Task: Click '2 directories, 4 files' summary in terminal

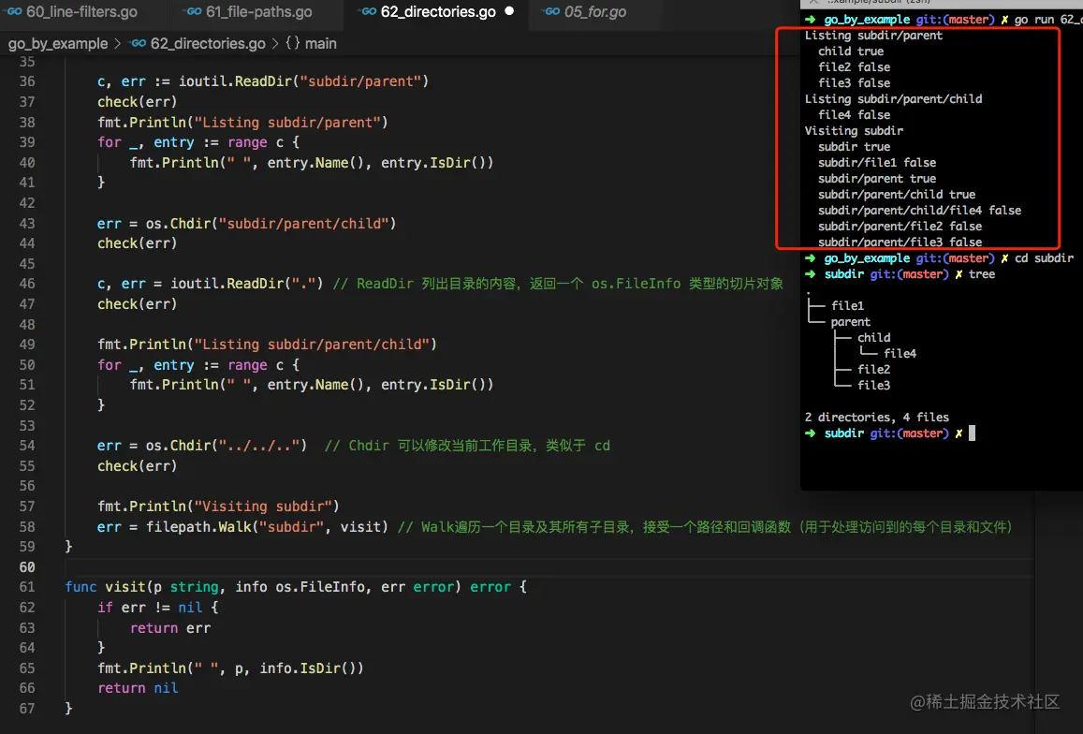Action: [876, 418]
